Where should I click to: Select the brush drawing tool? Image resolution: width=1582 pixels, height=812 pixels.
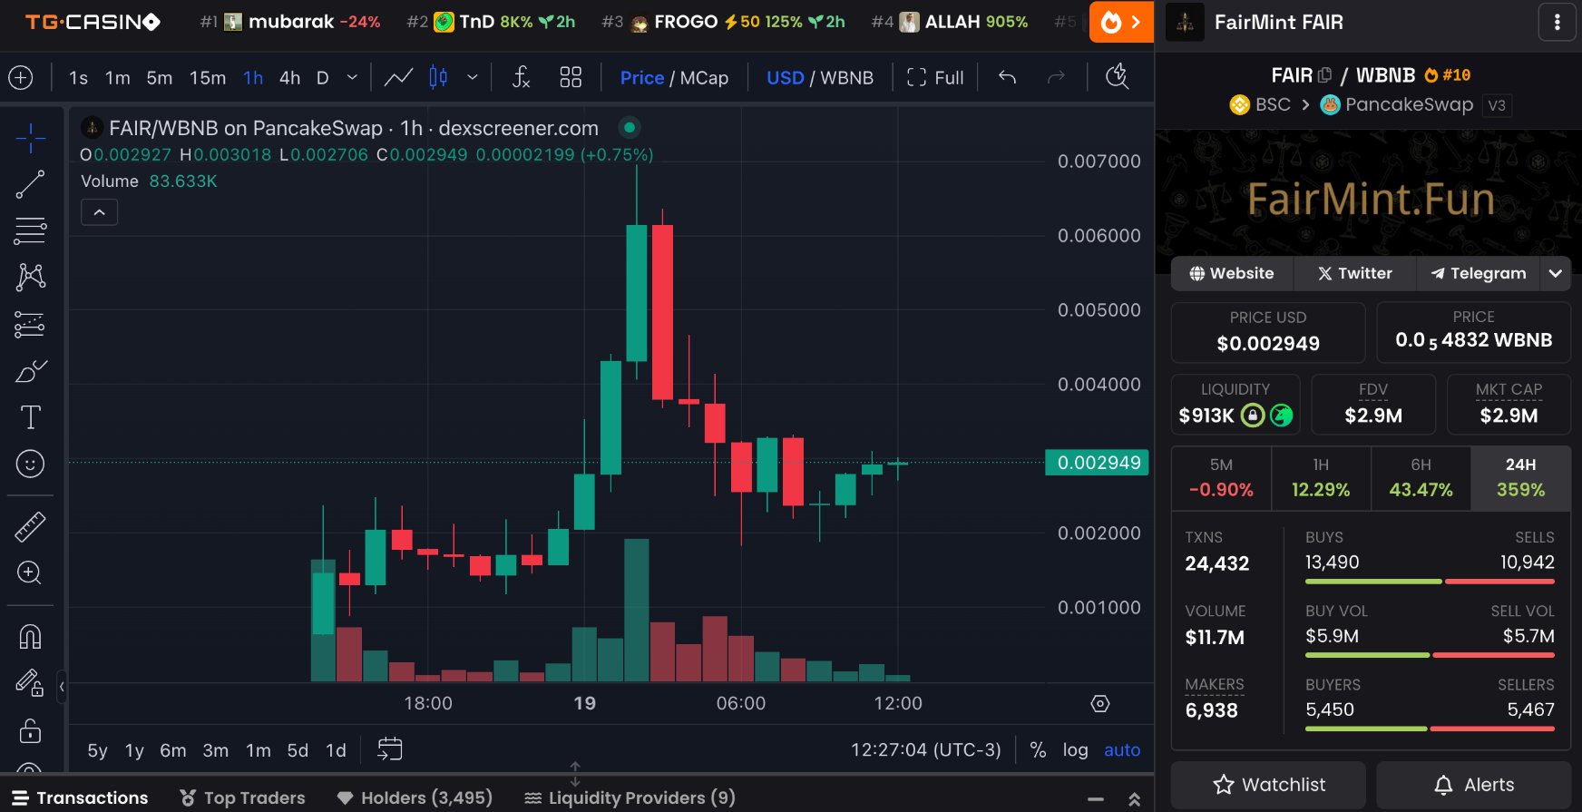click(30, 371)
